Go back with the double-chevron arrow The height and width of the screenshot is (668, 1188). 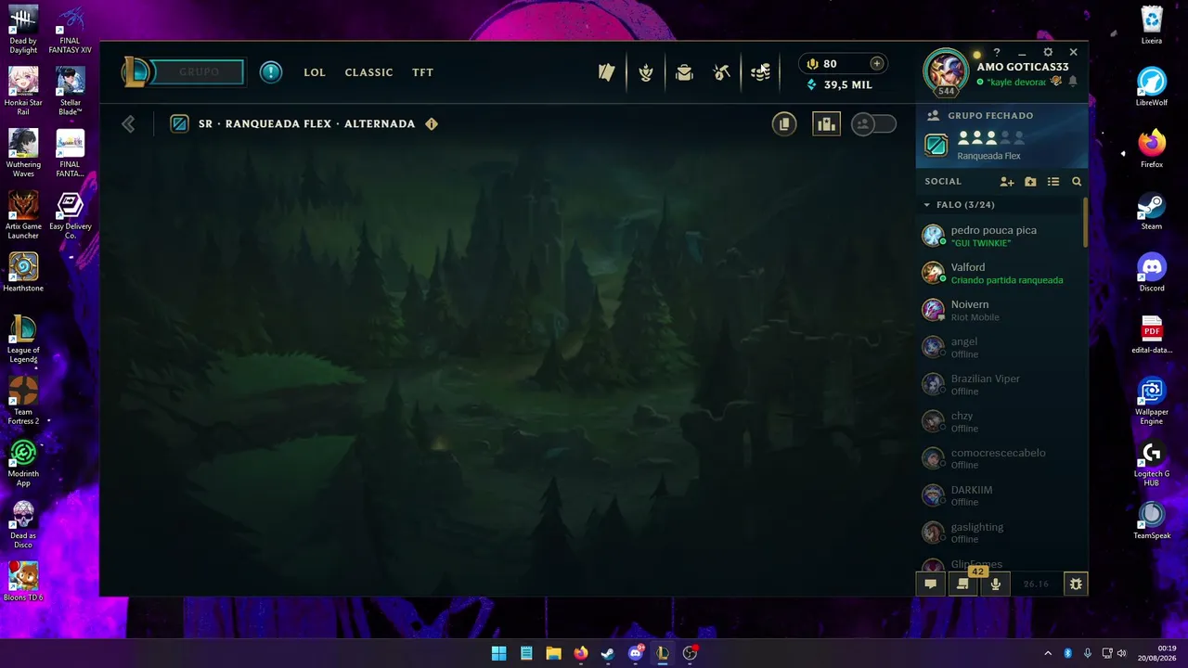(x=128, y=123)
